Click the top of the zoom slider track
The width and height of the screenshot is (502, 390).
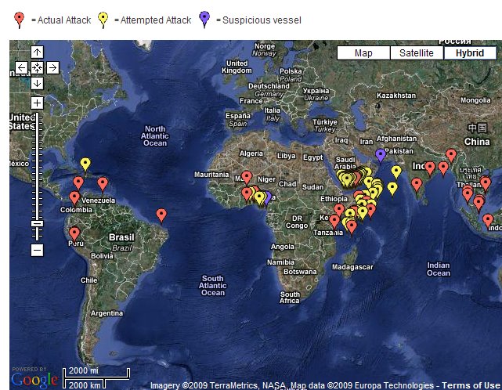pyautogui.click(x=37, y=114)
